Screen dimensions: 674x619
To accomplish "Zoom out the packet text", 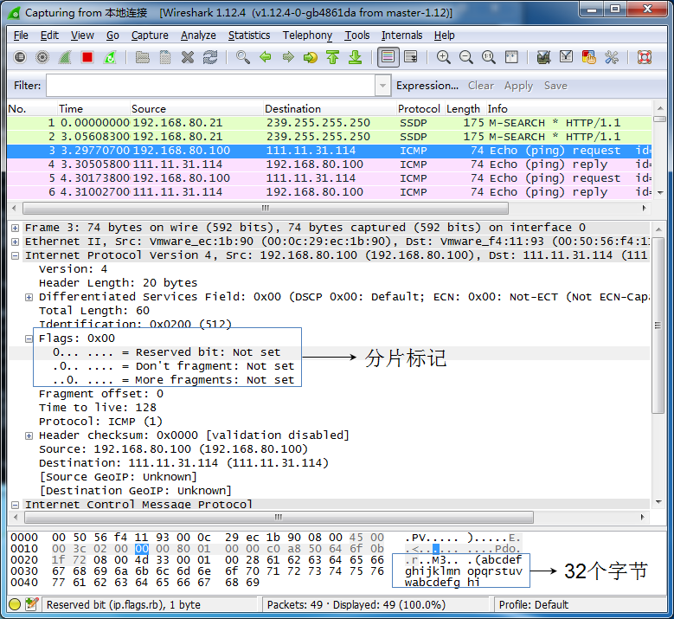I will (466, 57).
